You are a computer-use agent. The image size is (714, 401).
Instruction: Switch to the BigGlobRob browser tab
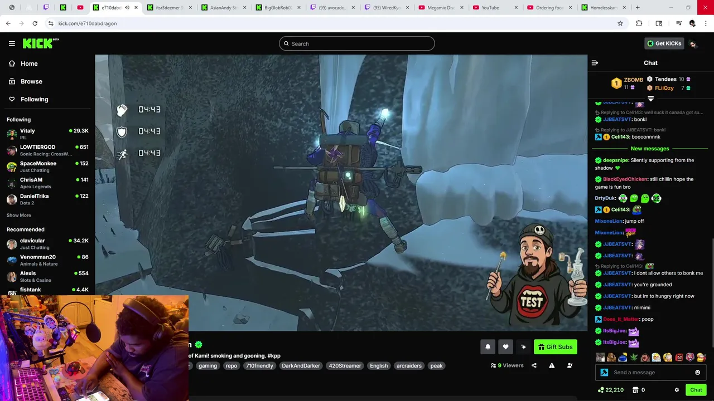coord(278,8)
